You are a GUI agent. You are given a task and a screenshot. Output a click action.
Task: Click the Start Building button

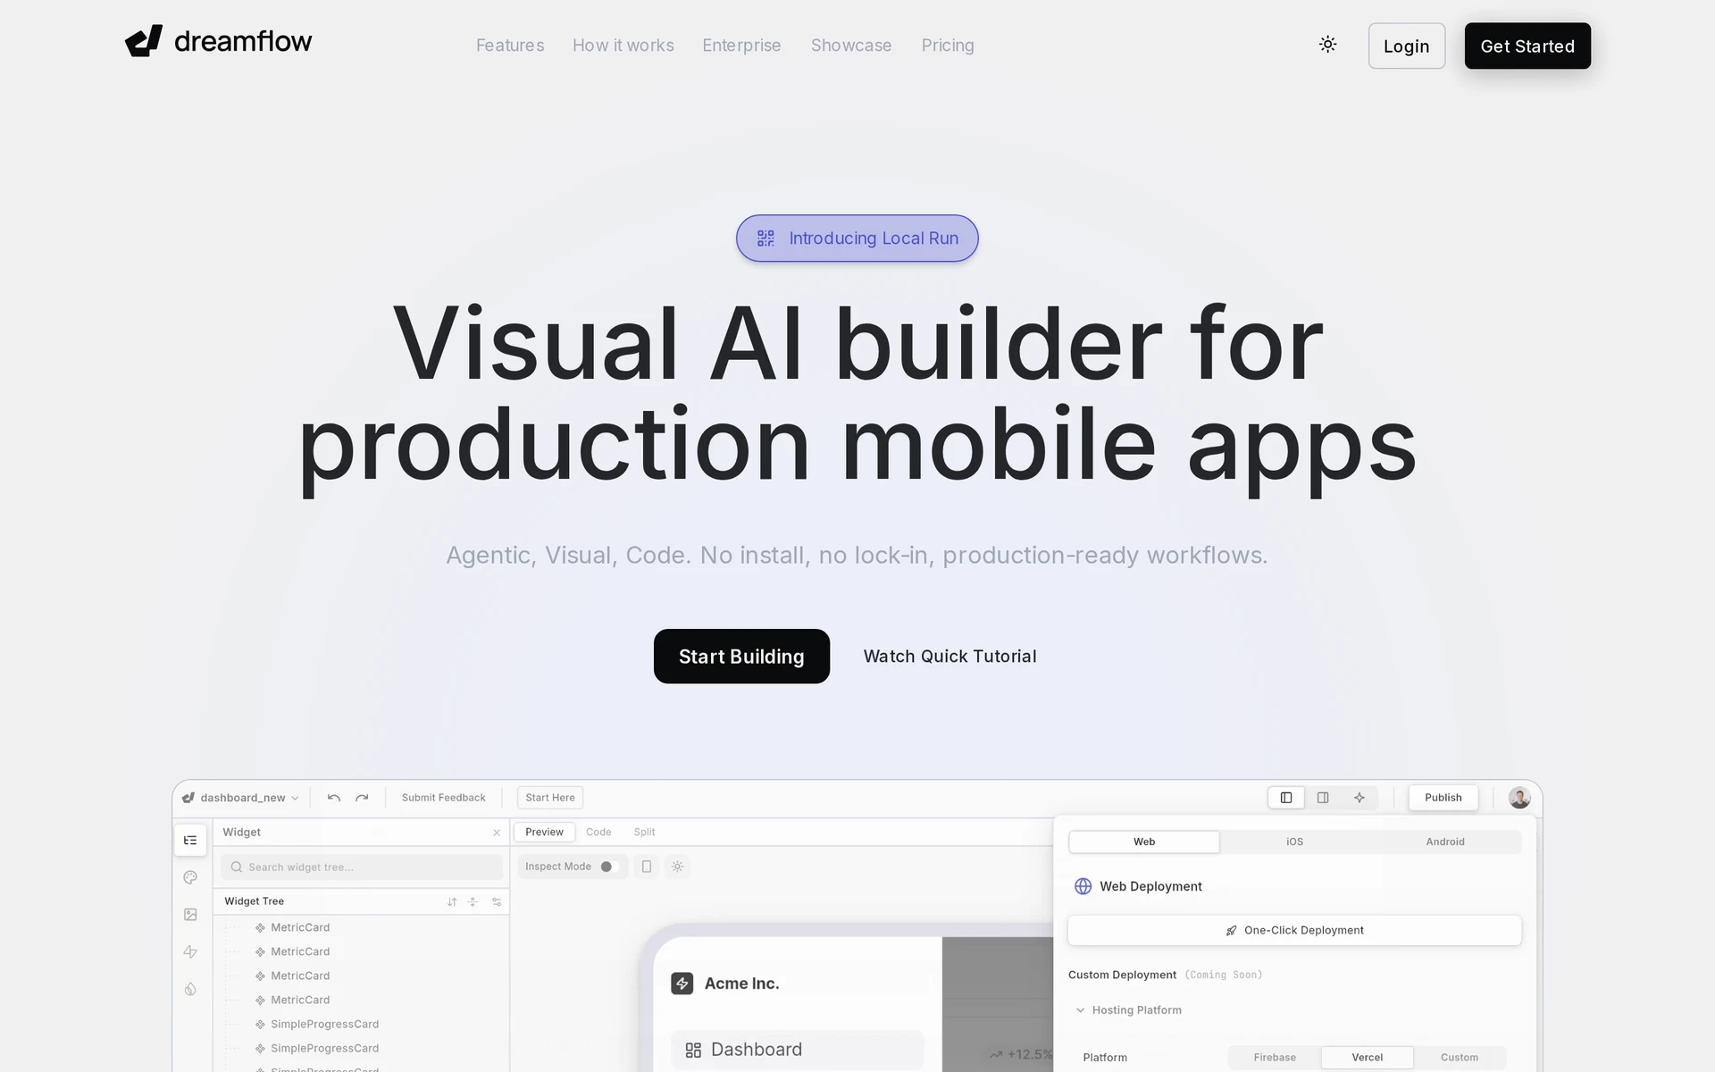[x=741, y=657]
